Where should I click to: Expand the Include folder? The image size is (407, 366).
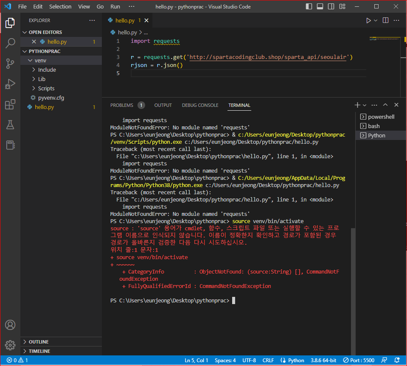point(61,70)
